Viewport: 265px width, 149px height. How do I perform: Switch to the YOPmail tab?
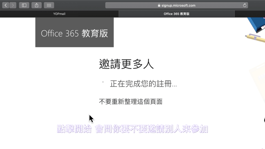pyautogui.click(x=59, y=14)
